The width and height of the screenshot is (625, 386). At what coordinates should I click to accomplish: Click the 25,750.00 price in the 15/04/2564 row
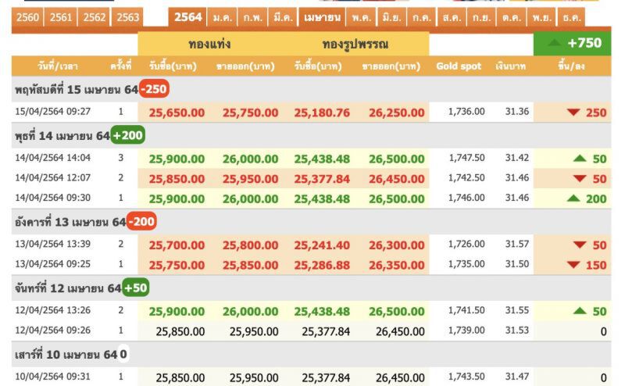click(x=250, y=113)
